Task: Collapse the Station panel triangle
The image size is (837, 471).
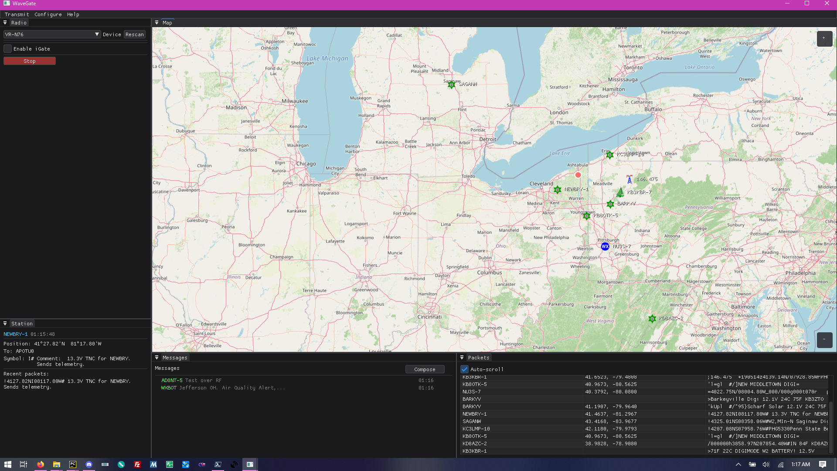Action: [5, 324]
